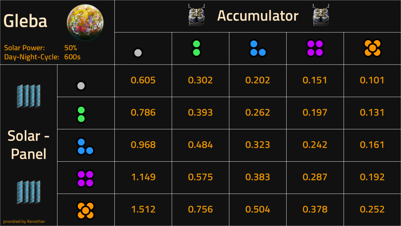401x226 pixels.
Task: Click the green uncommon quality solar panel row icon
Action: (x=81, y=114)
